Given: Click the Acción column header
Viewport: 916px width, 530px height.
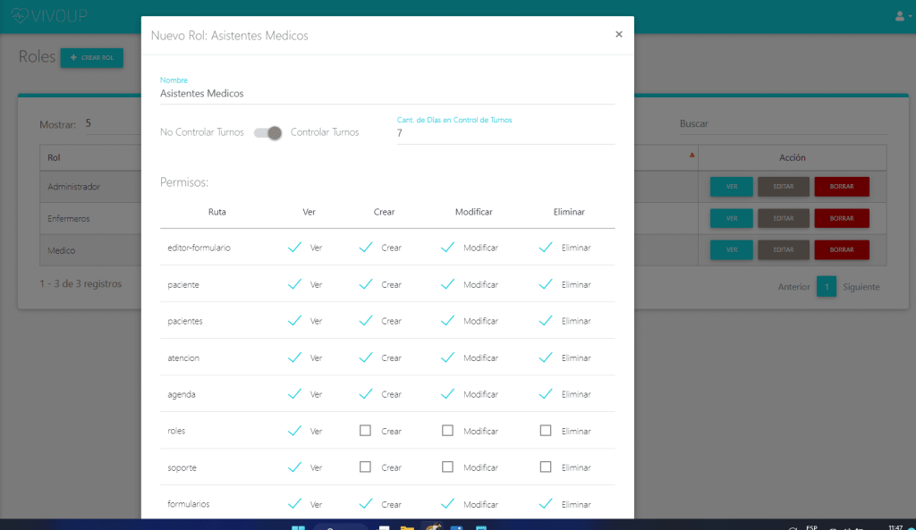Looking at the screenshot, I should (x=793, y=157).
